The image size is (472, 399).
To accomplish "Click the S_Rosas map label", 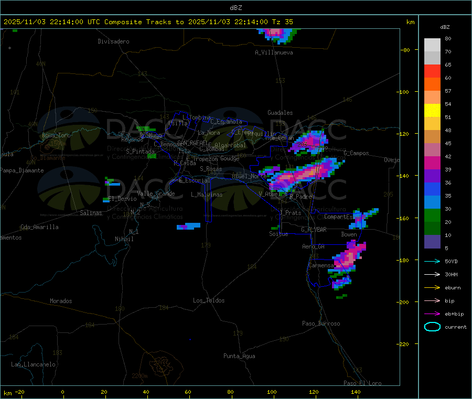I will [211, 169].
